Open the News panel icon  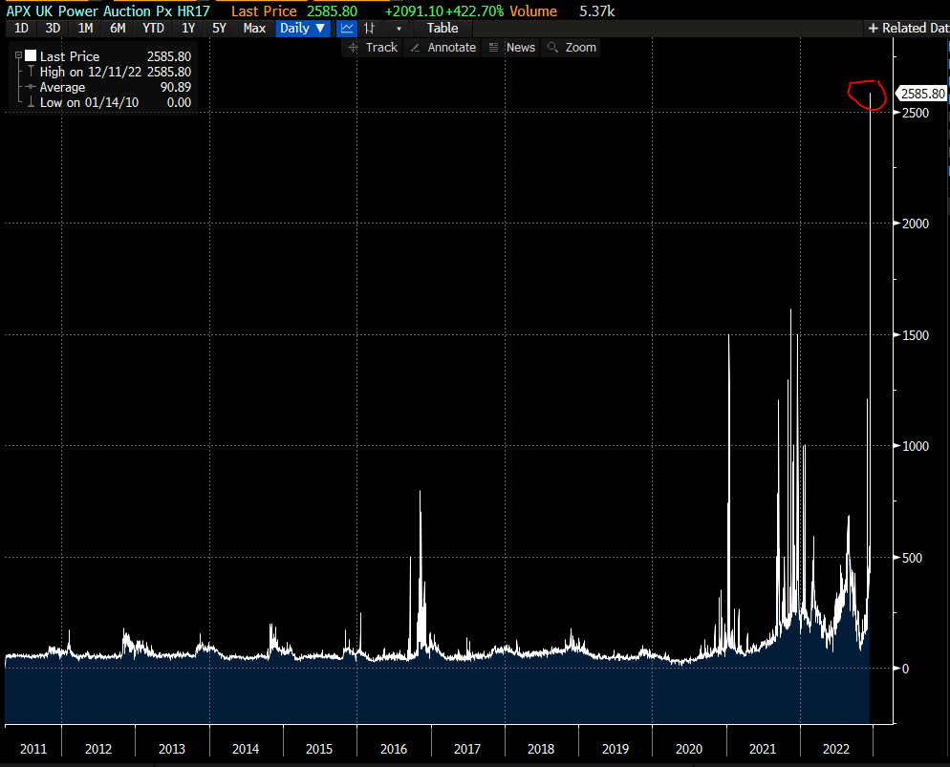[x=514, y=47]
